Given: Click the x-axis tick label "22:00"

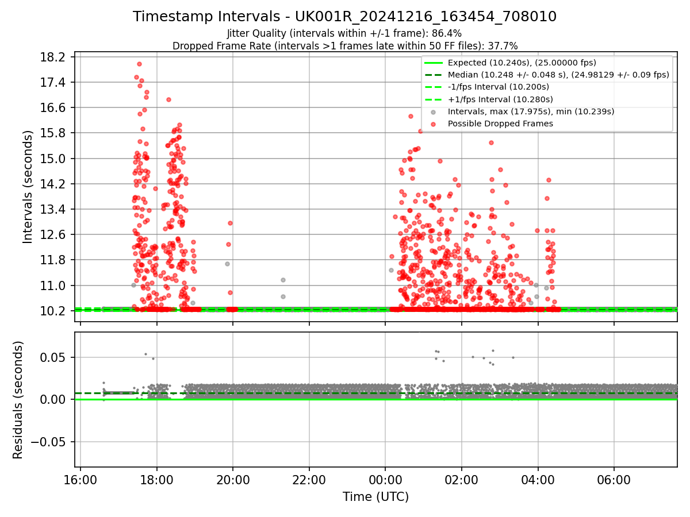Looking at the screenshot, I should [309, 480].
